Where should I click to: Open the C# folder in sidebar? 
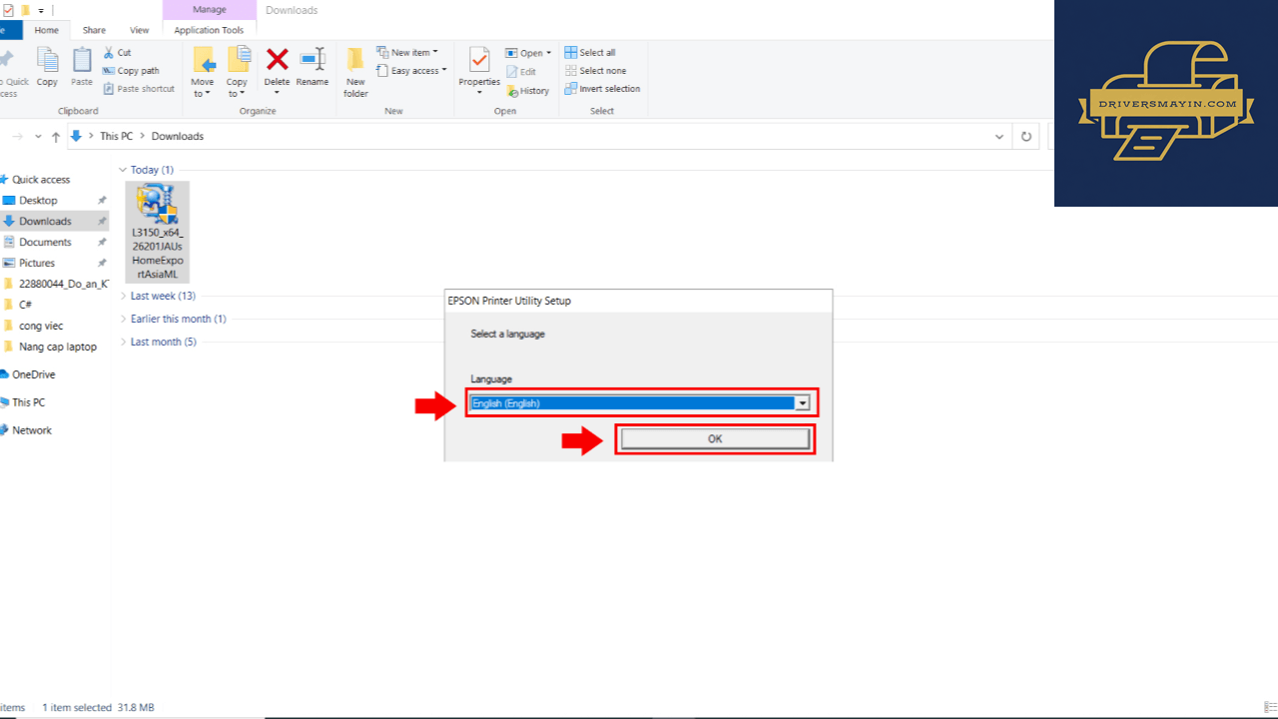tap(26, 305)
